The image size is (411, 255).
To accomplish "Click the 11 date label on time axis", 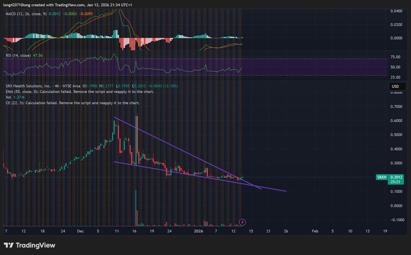I will click(117, 231).
